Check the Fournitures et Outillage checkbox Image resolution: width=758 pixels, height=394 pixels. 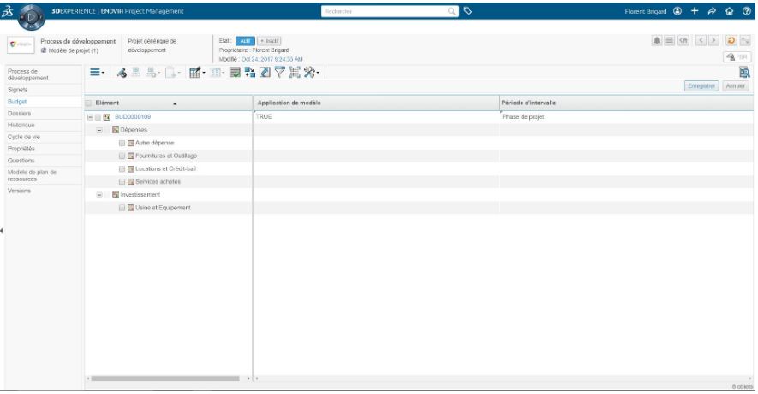coord(122,156)
